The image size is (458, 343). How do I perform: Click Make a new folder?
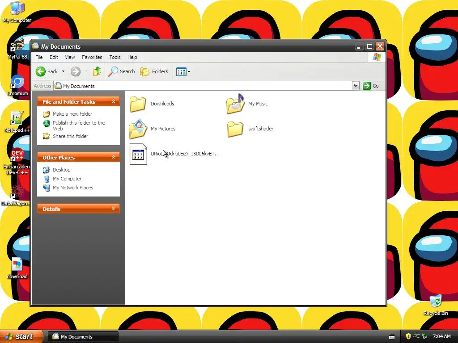point(72,114)
